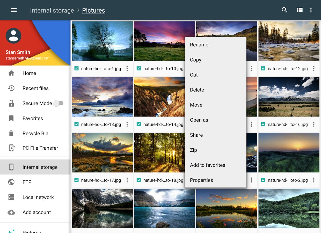Click the search magnifier icon
Viewport: 321px width, 233px height.
point(284,10)
